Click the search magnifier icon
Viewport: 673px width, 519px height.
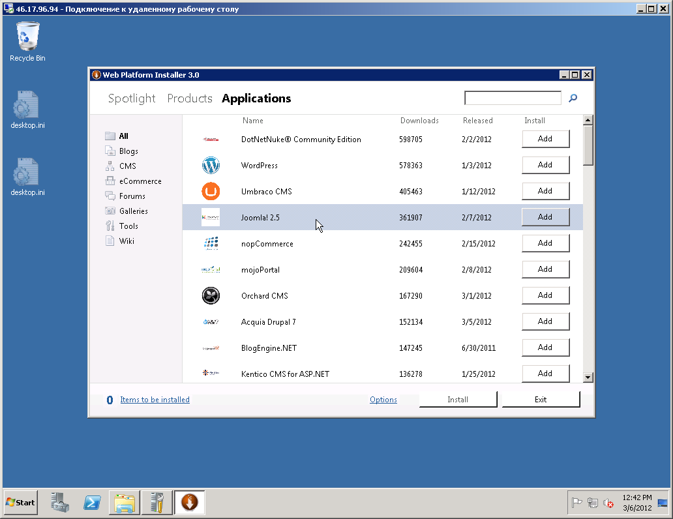click(573, 98)
